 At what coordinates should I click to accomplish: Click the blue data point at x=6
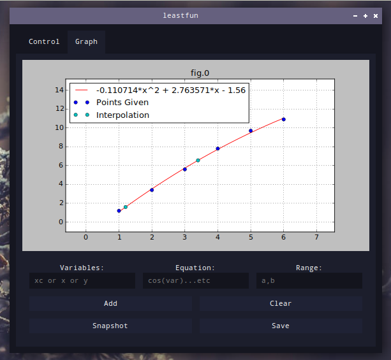[284, 119]
